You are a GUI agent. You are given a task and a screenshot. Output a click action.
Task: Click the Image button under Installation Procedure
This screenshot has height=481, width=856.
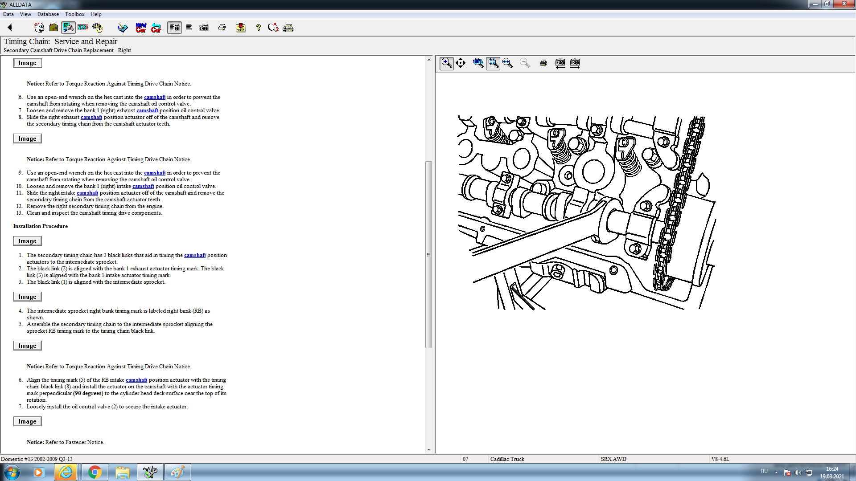[x=27, y=241]
